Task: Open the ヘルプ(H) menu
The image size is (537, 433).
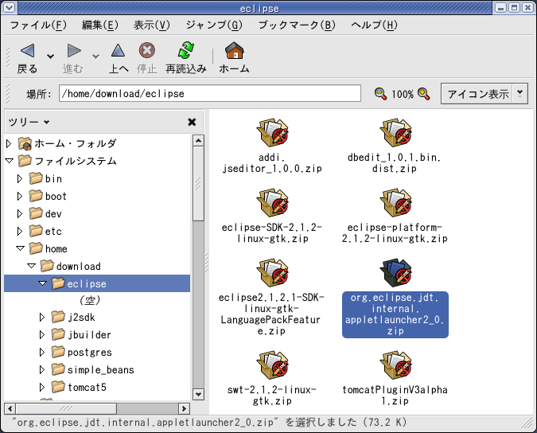Action: (x=375, y=25)
